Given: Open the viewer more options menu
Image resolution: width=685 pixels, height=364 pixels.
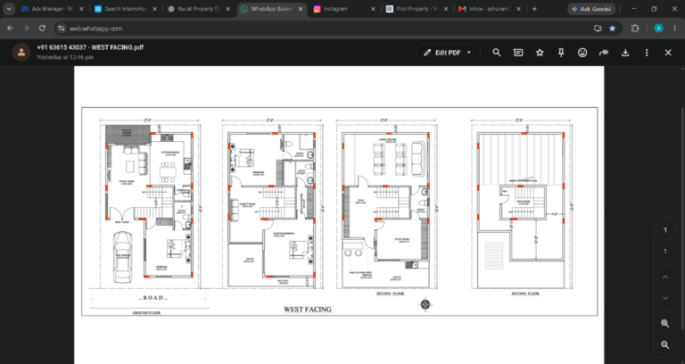Looking at the screenshot, I should point(647,53).
